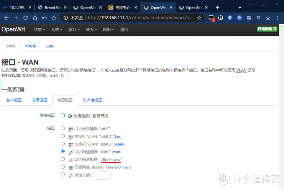
Task: Bookmark page with star inside address bar
Action: click(199, 18)
